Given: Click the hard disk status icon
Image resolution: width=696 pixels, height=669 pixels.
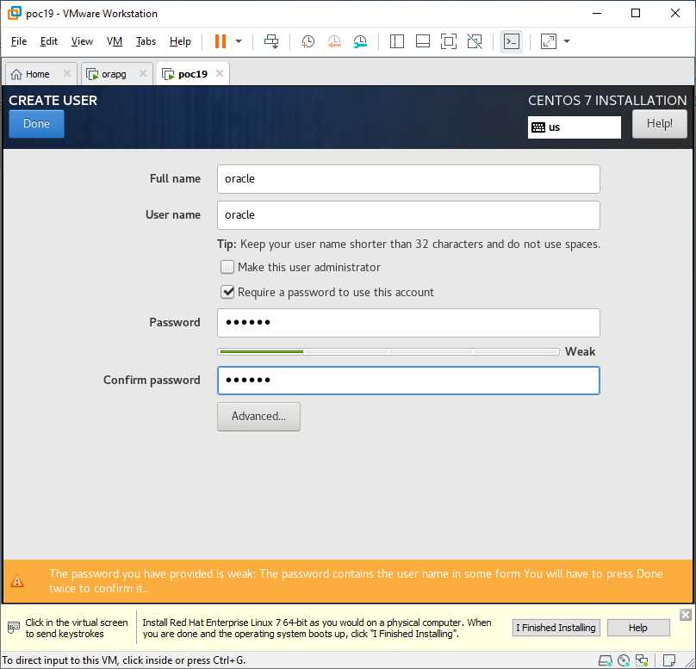Looking at the screenshot, I should pyautogui.click(x=605, y=660).
